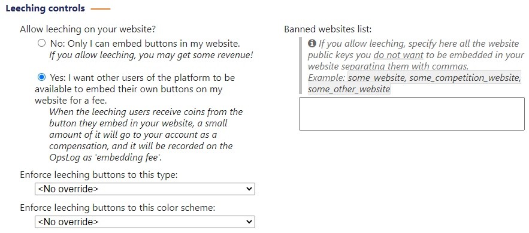The height and width of the screenshot is (233, 529).
Task: Click "Enforce leeching buttons to this type:" label
Action: tap(99, 175)
